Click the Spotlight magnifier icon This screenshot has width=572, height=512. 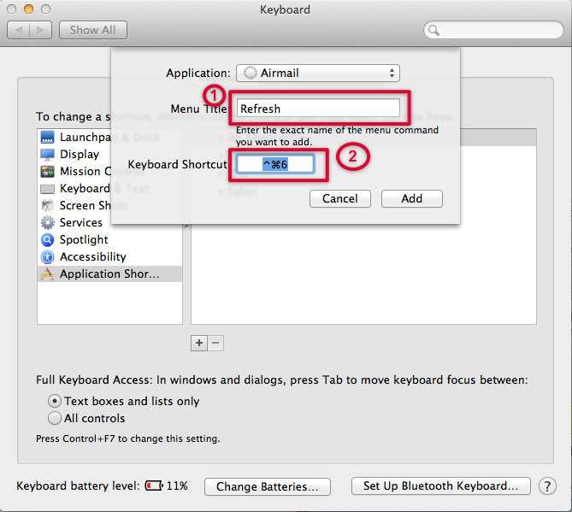pyautogui.click(x=47, y=240)
